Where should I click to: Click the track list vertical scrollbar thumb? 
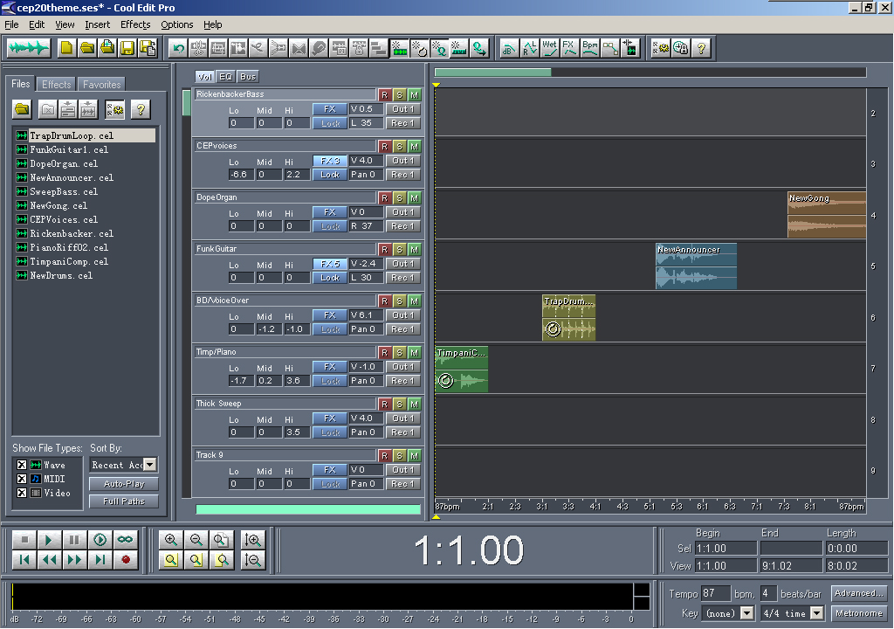click(x=186, y=103)
